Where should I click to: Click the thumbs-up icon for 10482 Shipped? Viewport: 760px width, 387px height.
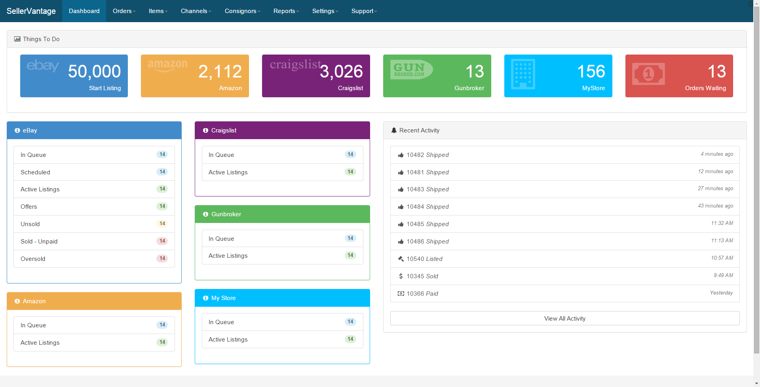coord(401,155)
